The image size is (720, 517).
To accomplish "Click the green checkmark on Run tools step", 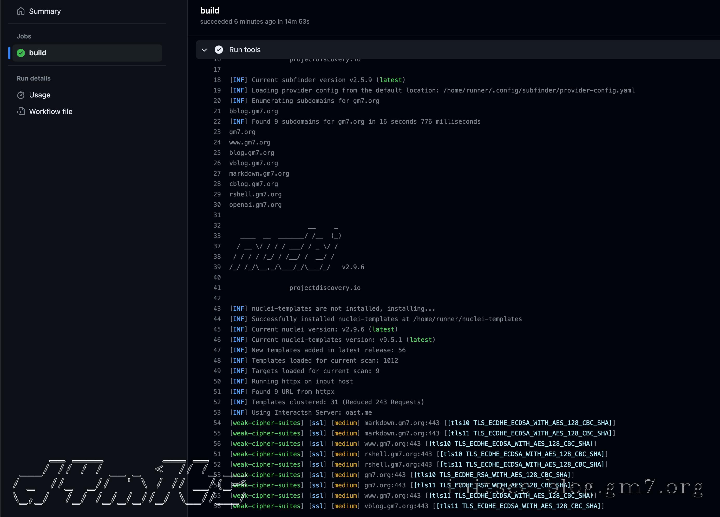I will (219, 50).
